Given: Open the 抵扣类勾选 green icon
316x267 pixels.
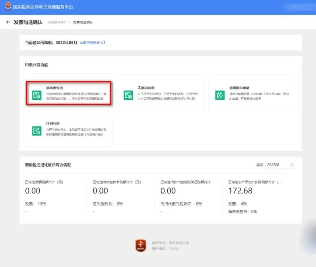Looking at the screenshot, I should pos(37,95).
